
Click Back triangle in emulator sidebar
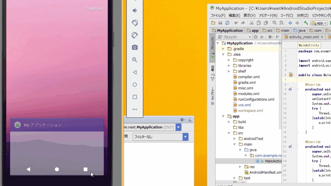pos(135,72)
